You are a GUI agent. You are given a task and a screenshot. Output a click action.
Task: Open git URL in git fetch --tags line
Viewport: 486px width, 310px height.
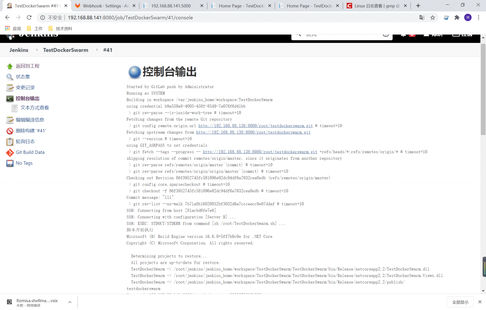click(x=260, y=152)
